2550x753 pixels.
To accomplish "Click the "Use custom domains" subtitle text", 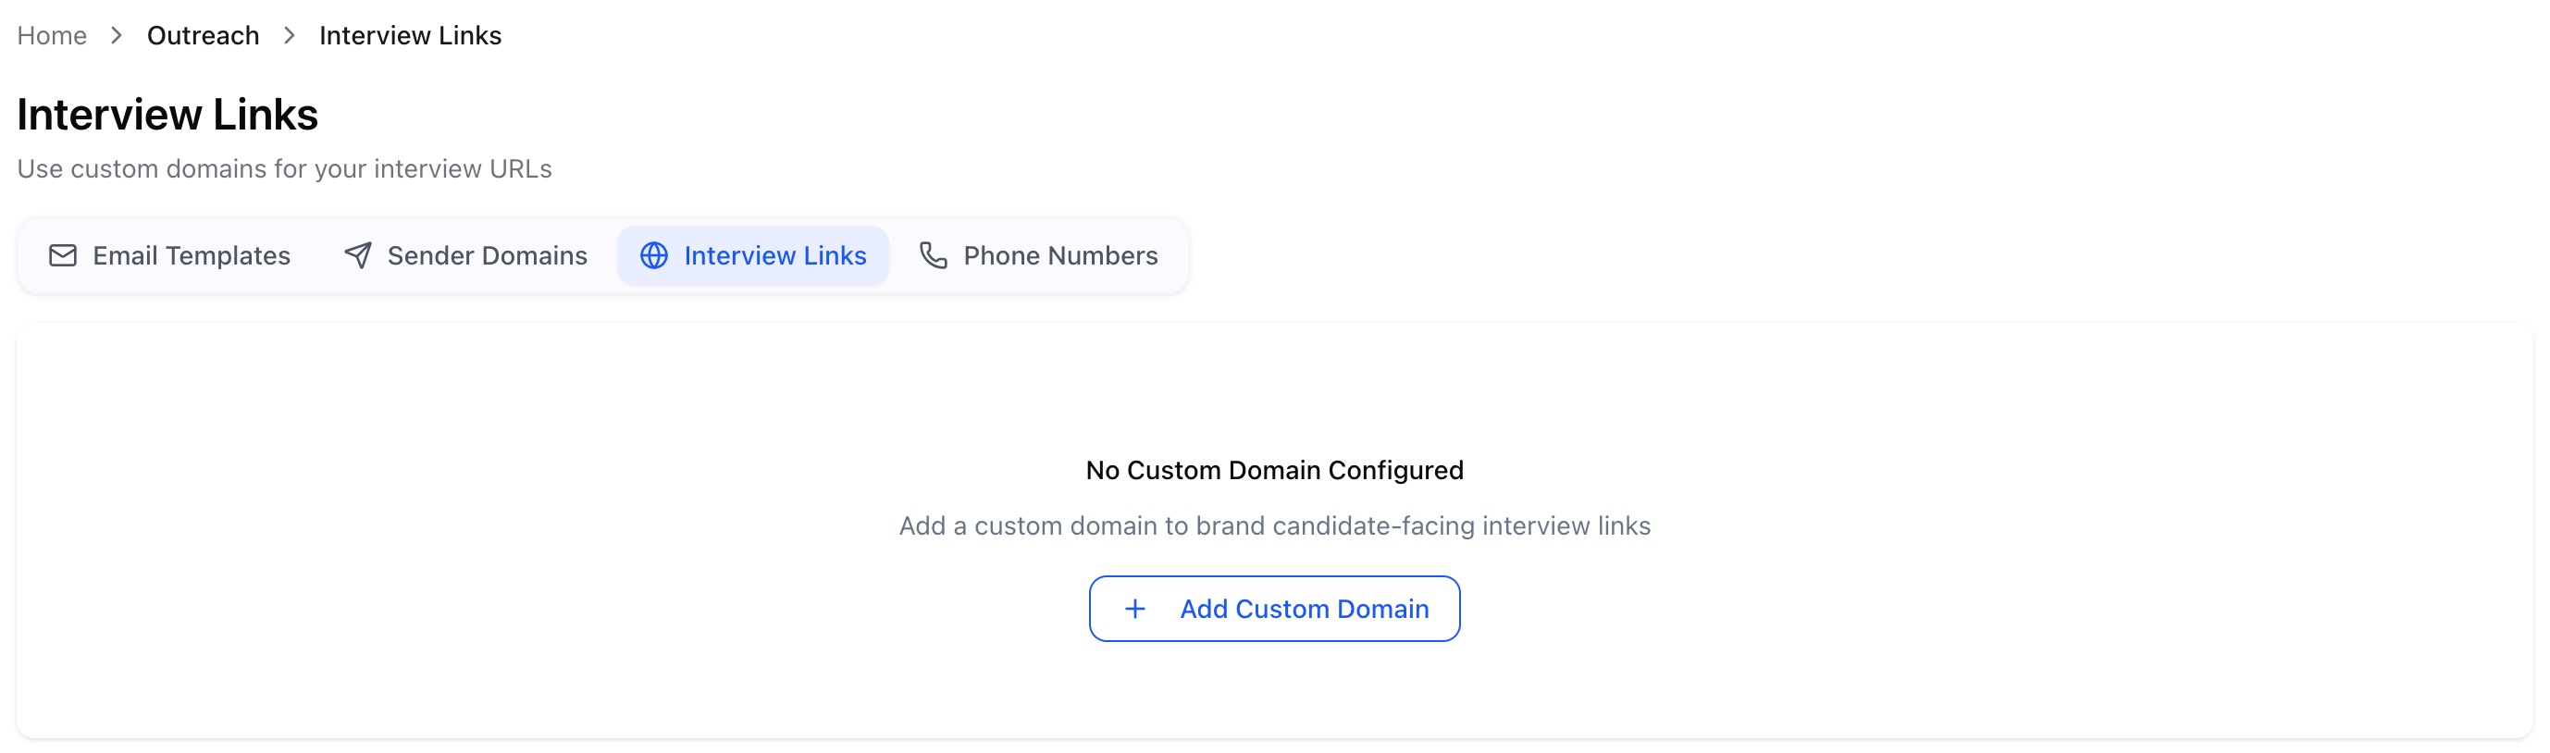I will click(284, 169).
